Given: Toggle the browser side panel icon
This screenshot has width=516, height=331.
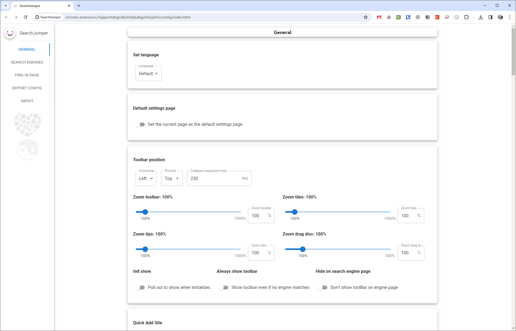Looking at the screenshot, I should coord(490,17).
